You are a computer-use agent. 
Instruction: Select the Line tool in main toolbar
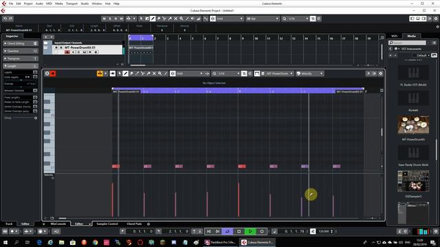tap(187, 19)
